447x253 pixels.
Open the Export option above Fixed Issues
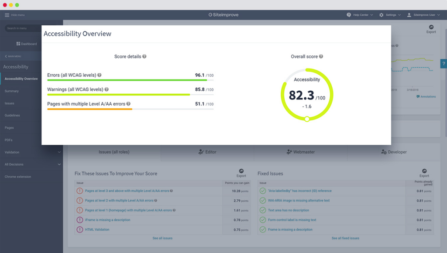[424, 171]
